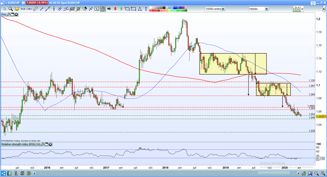Screen dimensions: 327x177
Task: Activate the magnifier zoom tool
Action: click(11, 9)
